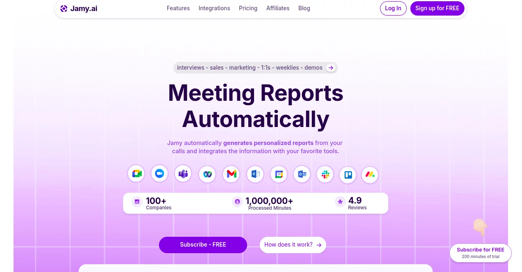Select the Trello icon
Viewport: 522px width, 272px height.
(348, 175)
